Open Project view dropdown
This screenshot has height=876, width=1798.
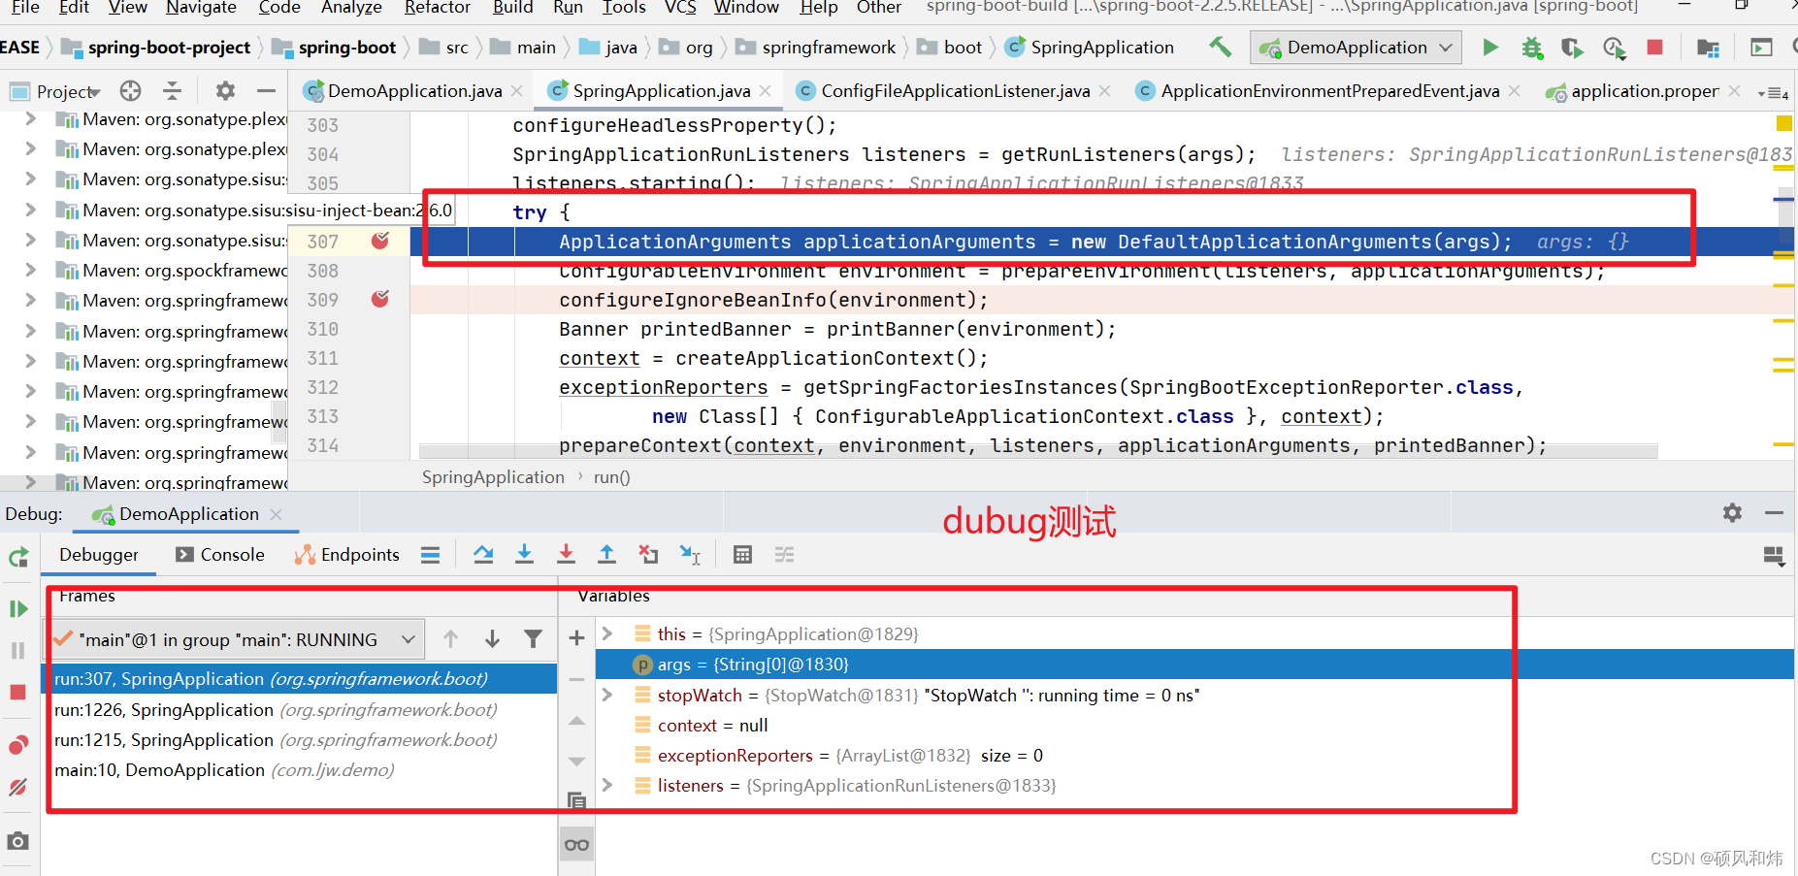point(55,91)
